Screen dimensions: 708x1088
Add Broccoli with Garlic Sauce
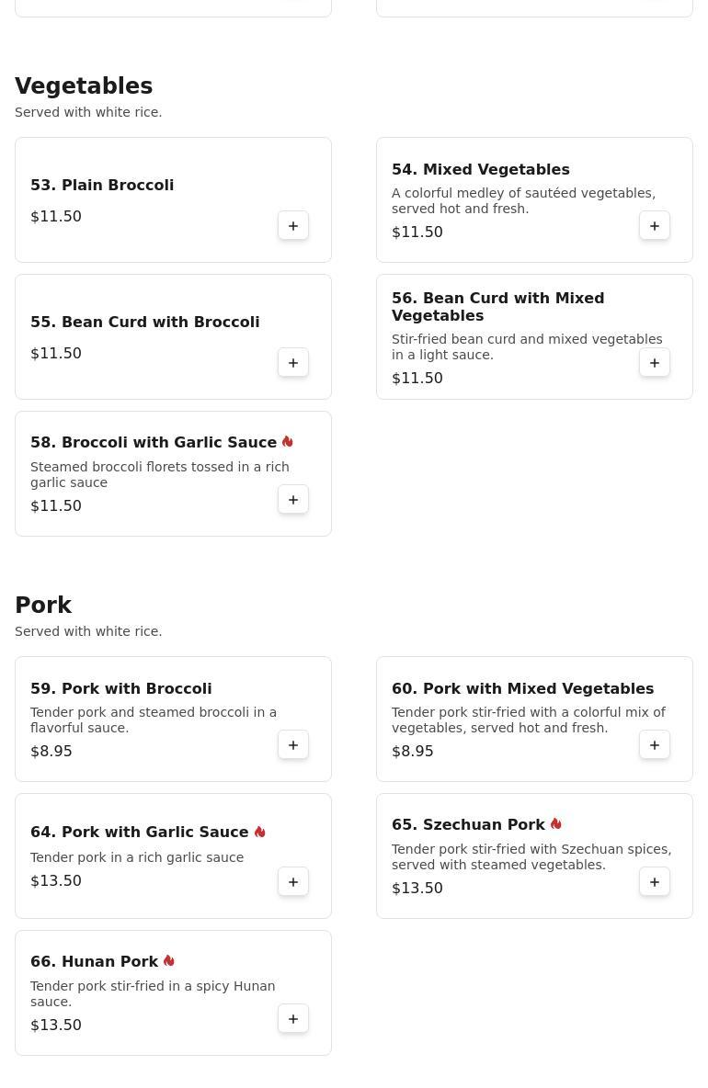tap(293, 500)
